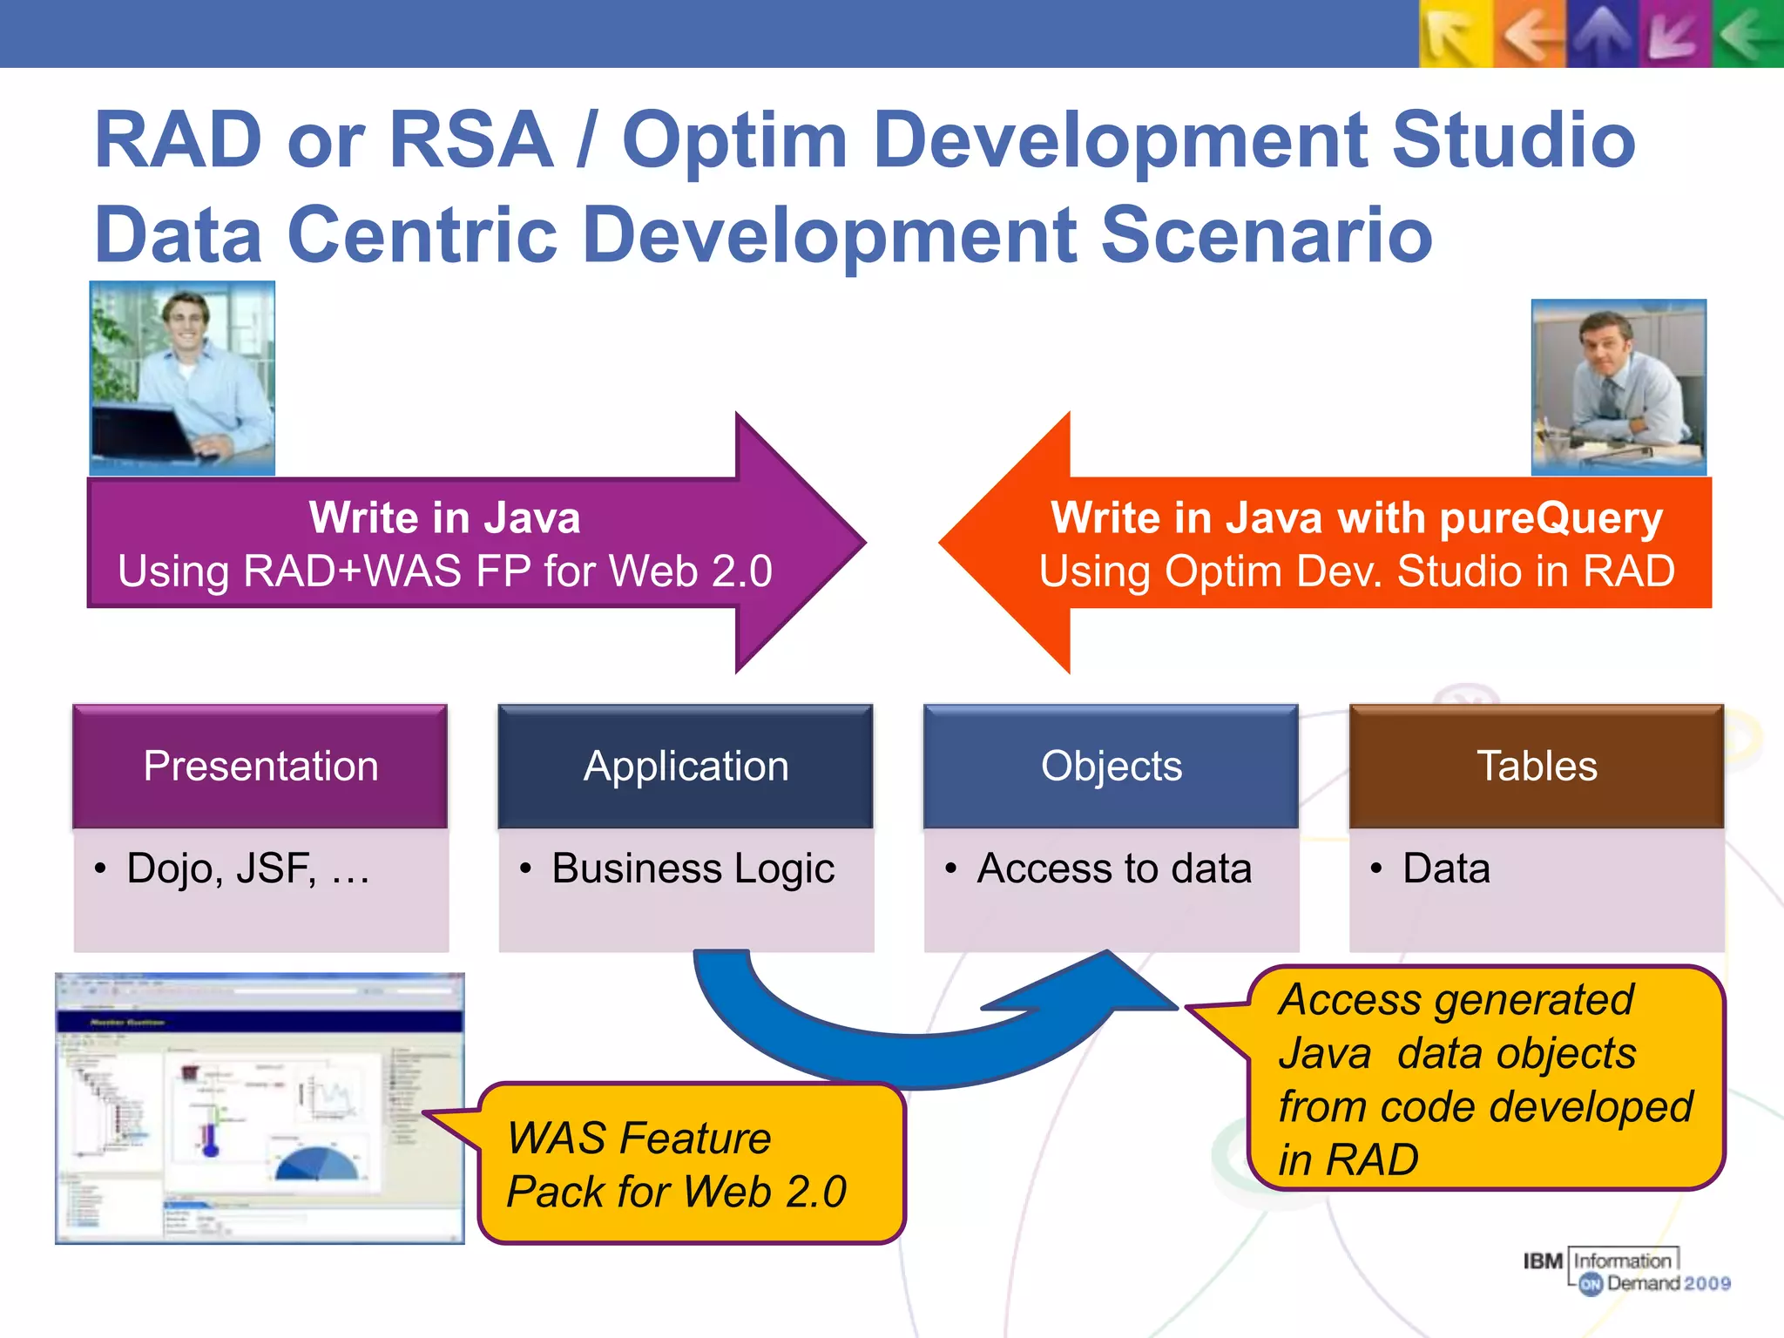Click the blue up arrow tile

click(1602, 35)
